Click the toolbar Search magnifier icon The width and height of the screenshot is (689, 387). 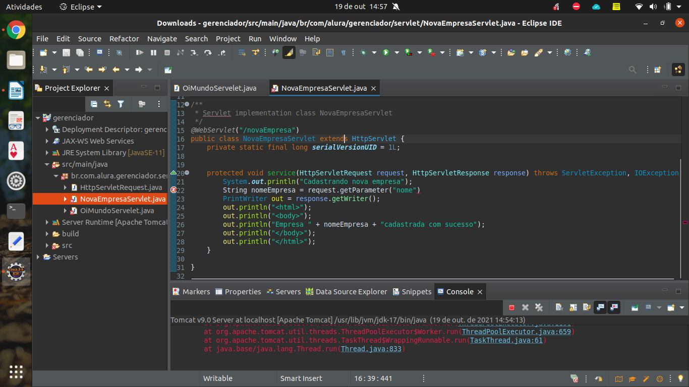[x=633, y=70]
